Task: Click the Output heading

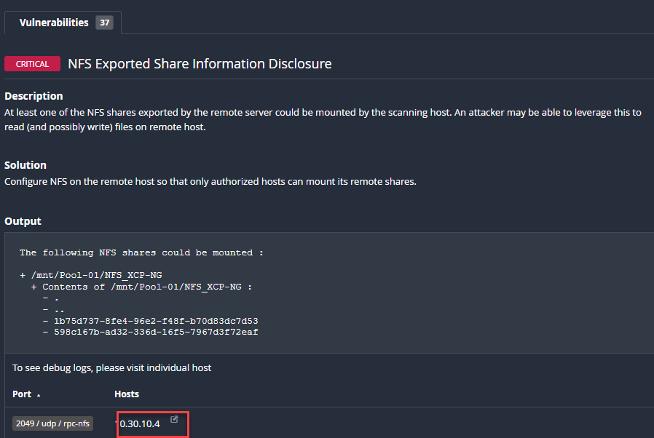Action: pyautogui.click(x=23, y=221)
